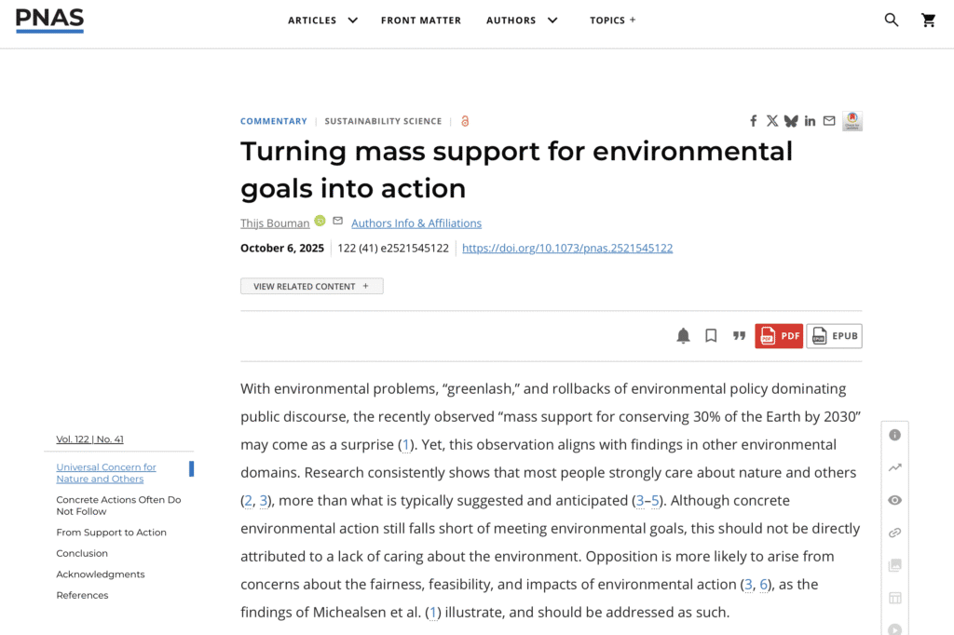Open the shopping cart
Image resolution: width=954 pixels, height=635 pixels.
[x=929, y=20]
